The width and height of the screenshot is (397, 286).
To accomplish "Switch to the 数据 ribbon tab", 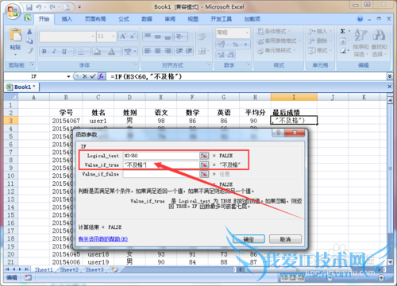I will 147,19.
